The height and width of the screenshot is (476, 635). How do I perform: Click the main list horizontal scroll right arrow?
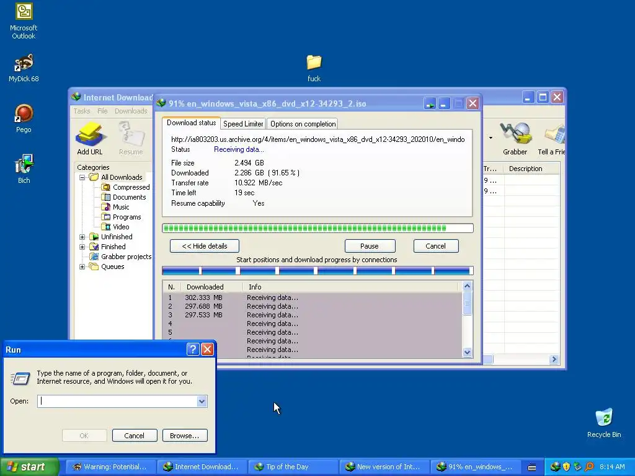(554, 359)
